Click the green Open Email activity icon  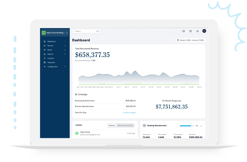tap(77, 133)
